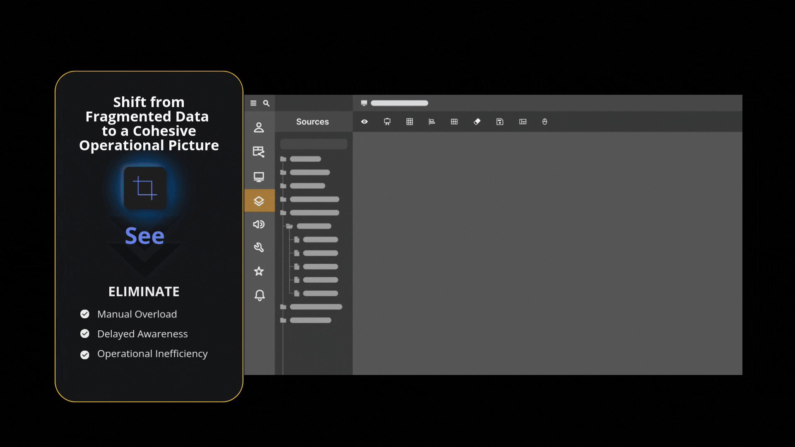
Task: Open the bell notifications icon in sidebar
Action: (x=260, y=295)
